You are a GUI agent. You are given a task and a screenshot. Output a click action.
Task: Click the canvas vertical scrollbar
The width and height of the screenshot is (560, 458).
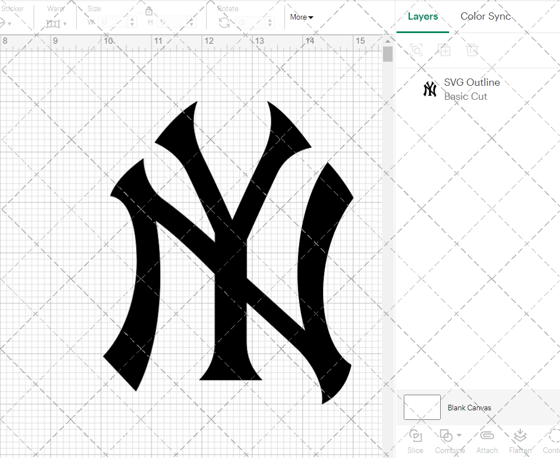387,53
